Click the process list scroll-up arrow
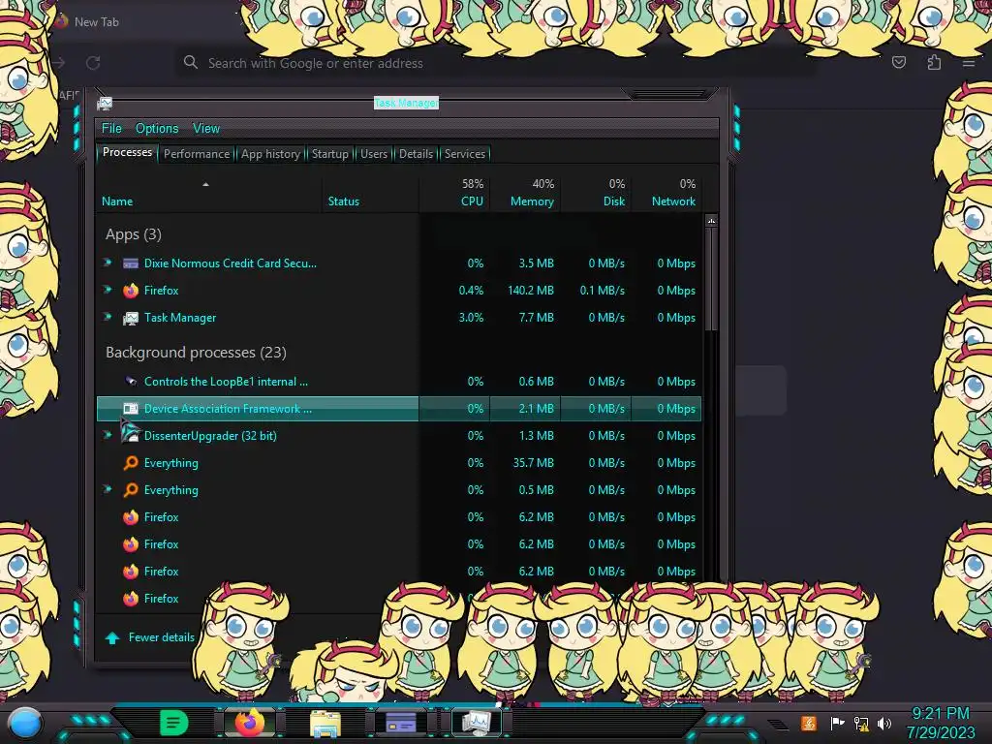 tap(711, 222)
